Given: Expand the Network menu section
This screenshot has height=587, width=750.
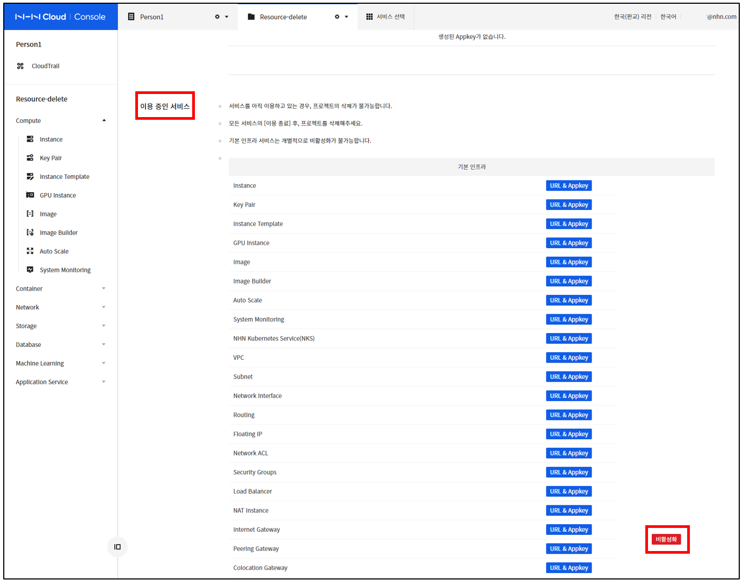Looking at the screenshot, I should click(x=104, y=308).
